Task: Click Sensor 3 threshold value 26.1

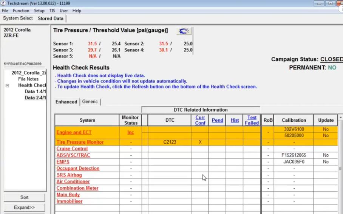Action: click(116, 50)
